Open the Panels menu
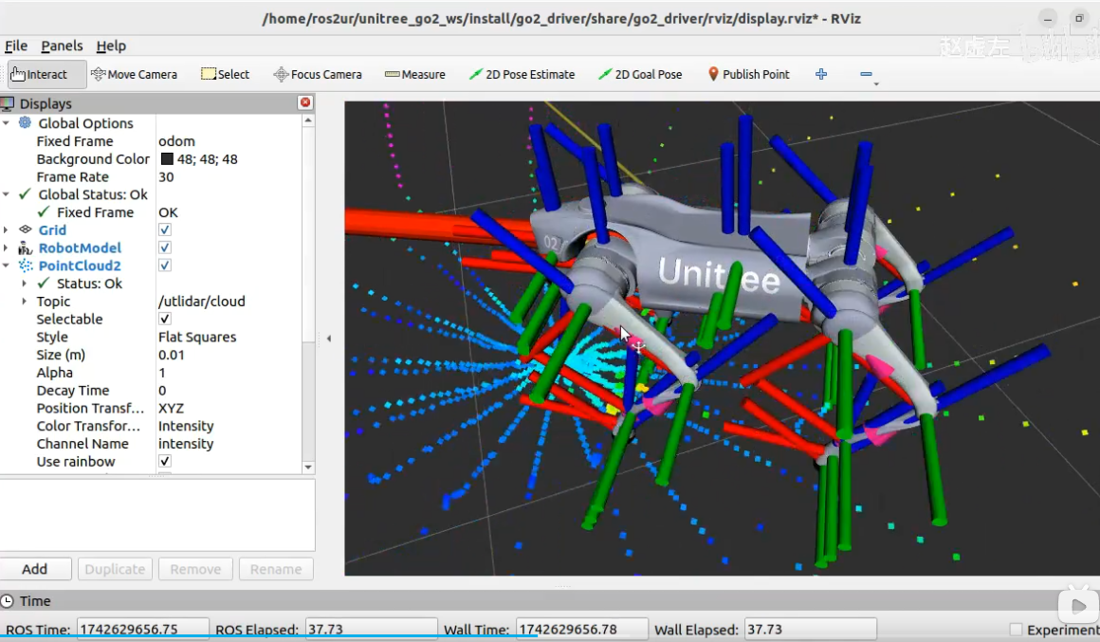 click(x=62, y=46)
